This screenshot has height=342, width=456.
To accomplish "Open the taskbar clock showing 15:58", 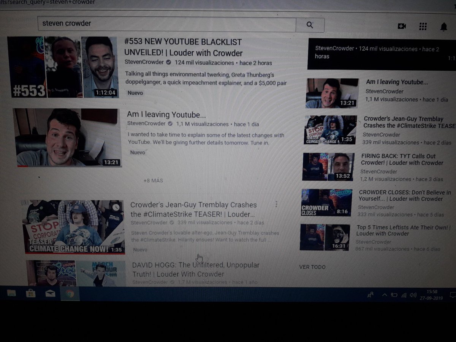I will point(431,294).
